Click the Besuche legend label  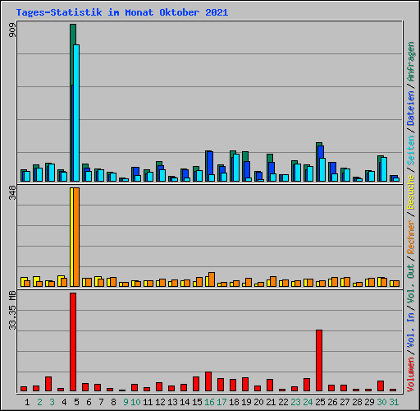tap(411, 192)
